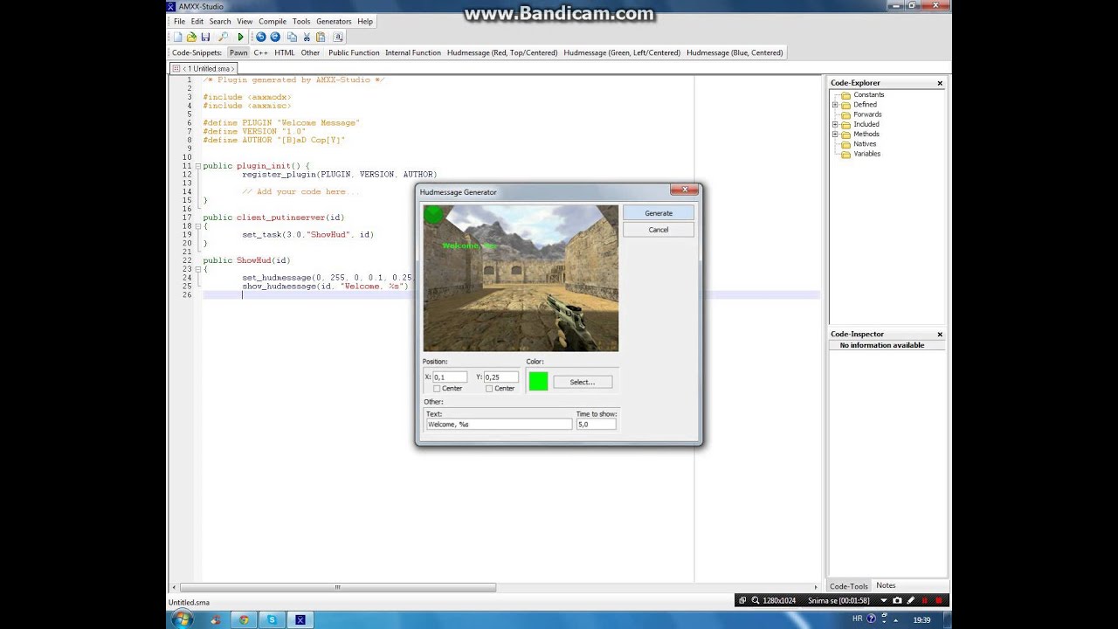This screenshot has width=1118, height=629.
Task: Check the Y position Center checkbox
Action: (x=489, y=389)
